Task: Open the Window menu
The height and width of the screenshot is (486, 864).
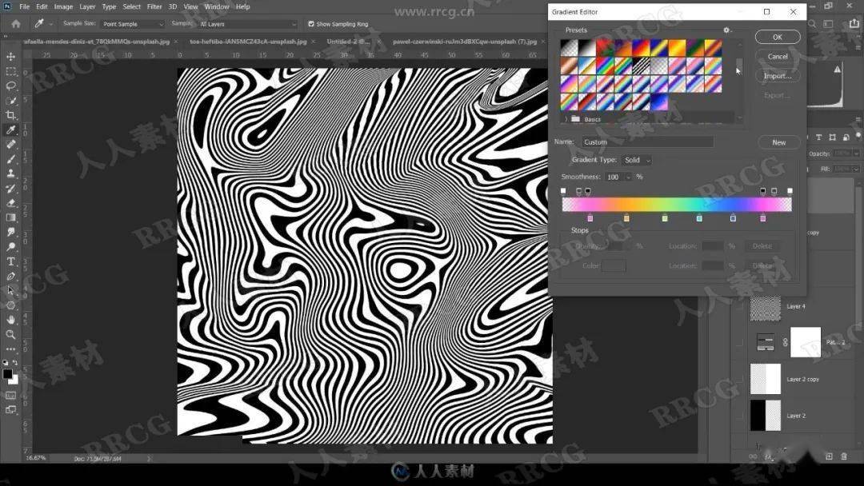Action: [x=217, y=6]
